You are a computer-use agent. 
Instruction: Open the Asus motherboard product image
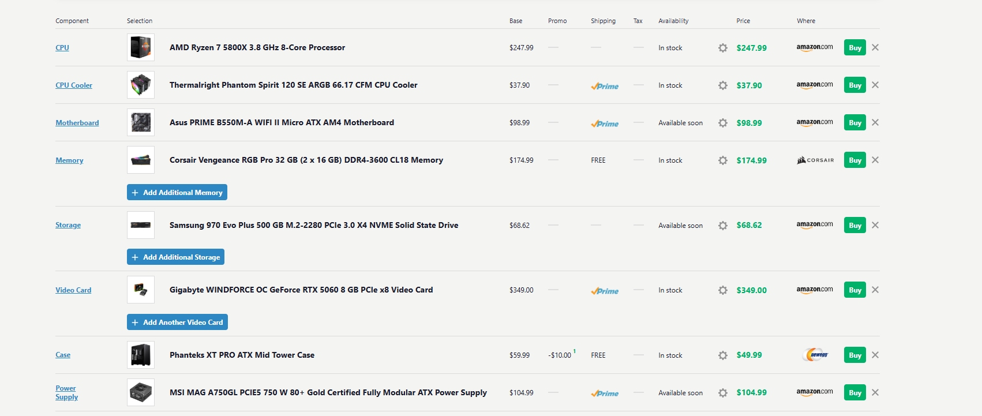click(141, 122)
